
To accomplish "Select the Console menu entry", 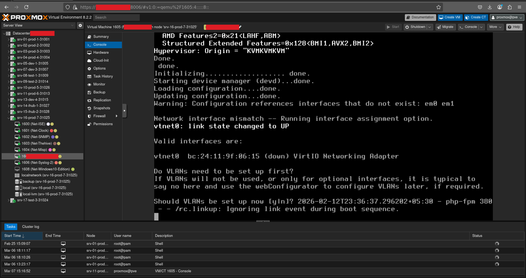I will coord(103,45).
